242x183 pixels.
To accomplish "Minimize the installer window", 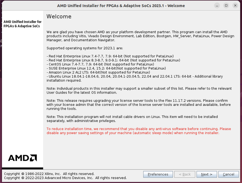I will 217,5.
